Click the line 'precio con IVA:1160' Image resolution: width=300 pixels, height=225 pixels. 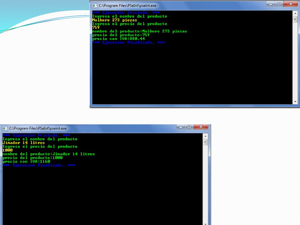[26, 161]
